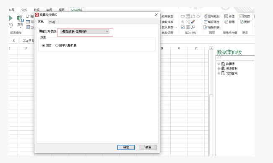Insert the radio button control icon
Image resolution: width=273 pixels, height=163 pixels.
pos(183,22)
